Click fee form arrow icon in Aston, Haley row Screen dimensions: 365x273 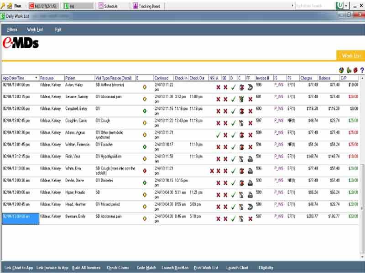250,87
